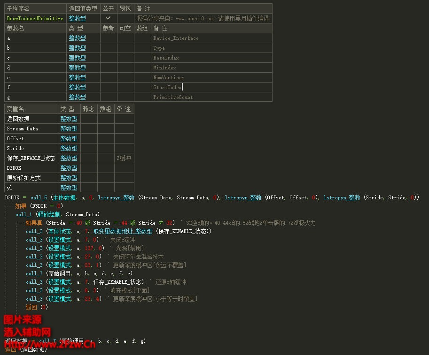The height and width of the screenshot is (355, 429).
Task: Click the Z缓冲 remark cell
Action: pyautogui.click(x=124, y=158)
